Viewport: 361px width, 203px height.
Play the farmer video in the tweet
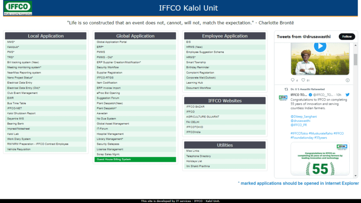tap(320, 46)
